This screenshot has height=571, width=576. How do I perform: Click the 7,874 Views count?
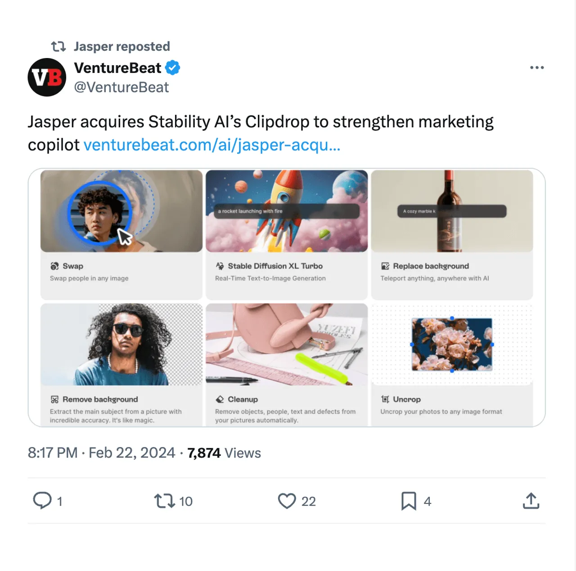[x=224, y=453]
